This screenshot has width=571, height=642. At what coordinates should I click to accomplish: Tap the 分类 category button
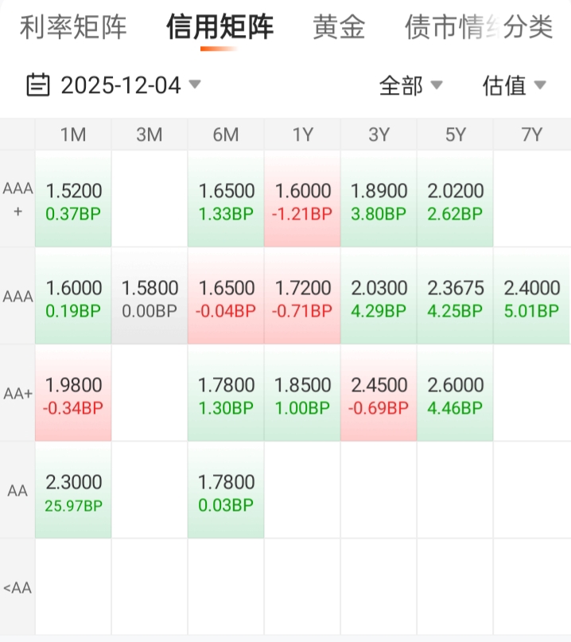point(529,27)
